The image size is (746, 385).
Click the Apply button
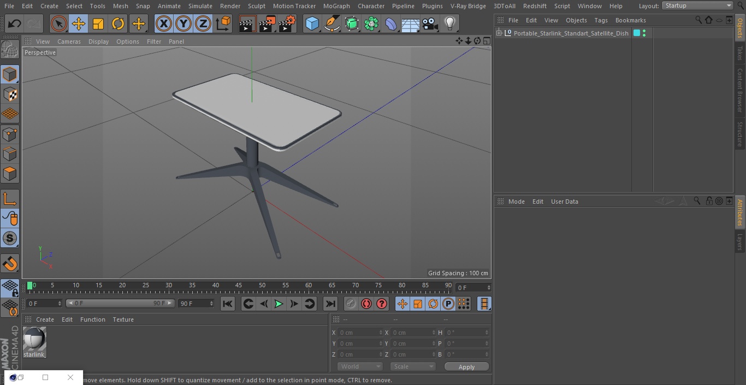(x=466, y=366)
